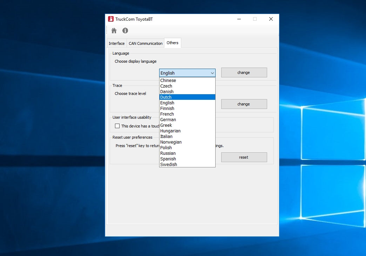This screenshot has width=366, height=256.
Task: Click the Home icon in toolbar
Action: [114, 31]
